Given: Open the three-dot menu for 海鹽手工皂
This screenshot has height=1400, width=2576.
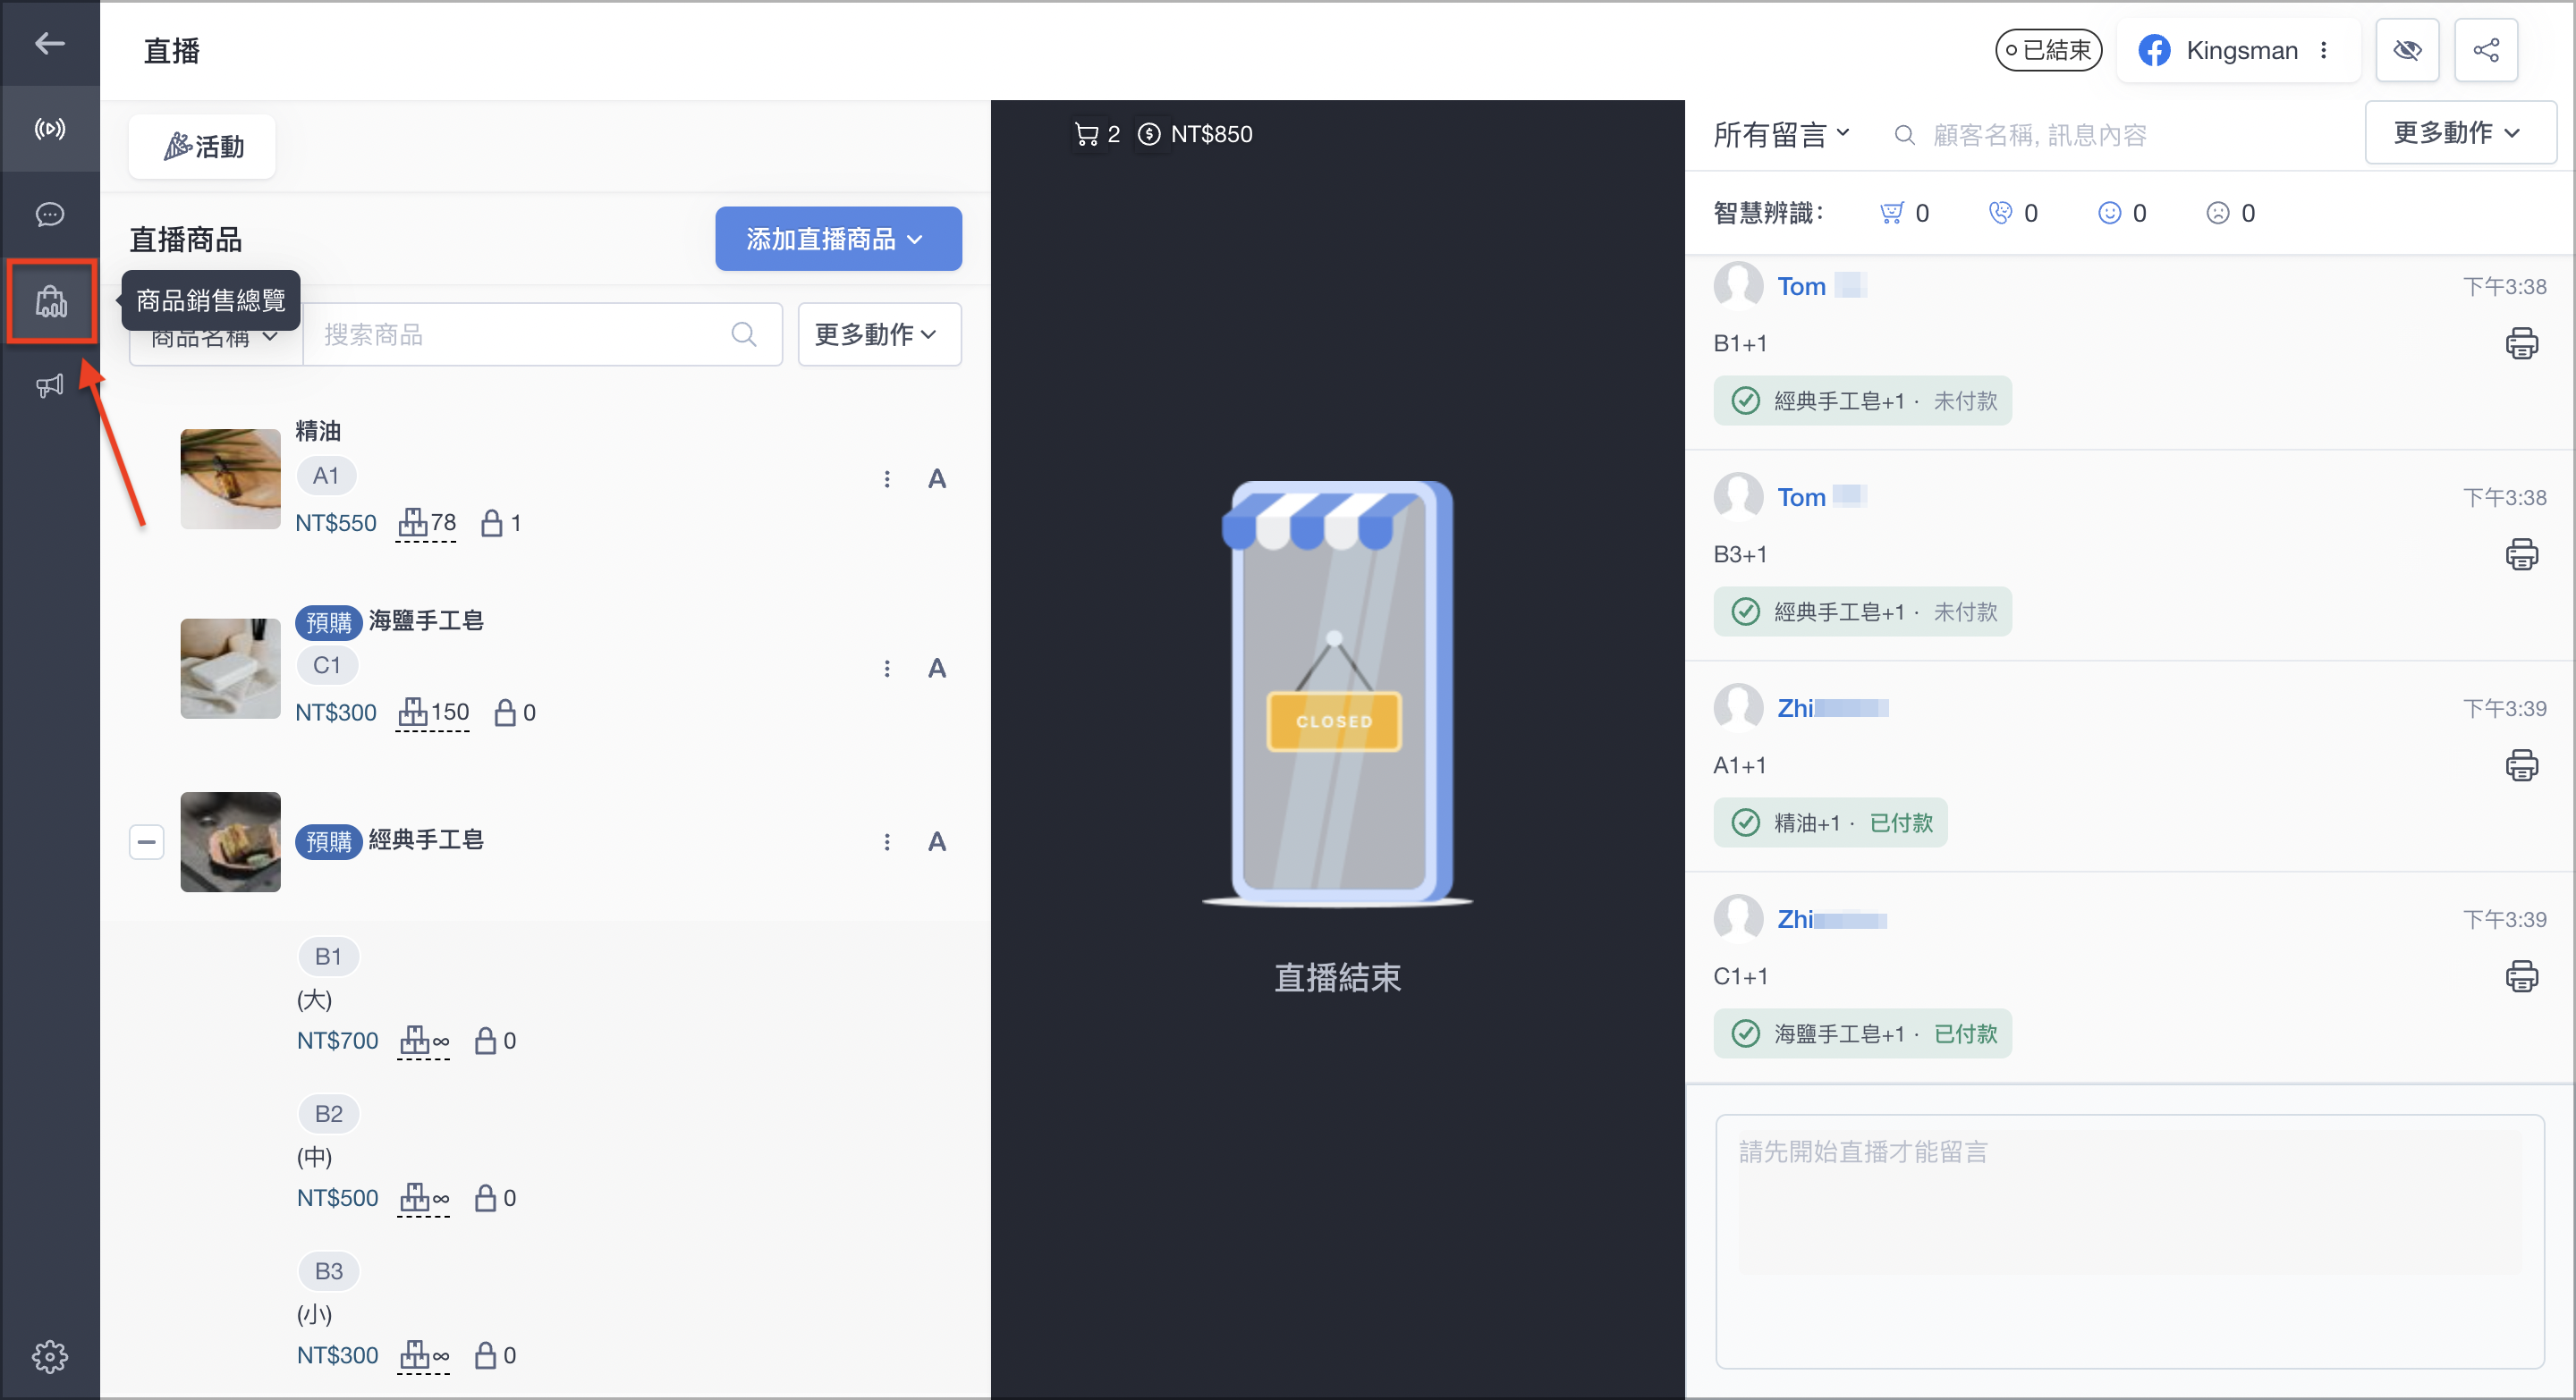Looking at the screenshot, I should pos(886,669).
